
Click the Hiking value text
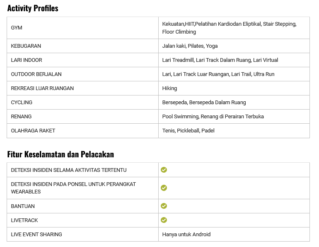[x=169, y=88]
